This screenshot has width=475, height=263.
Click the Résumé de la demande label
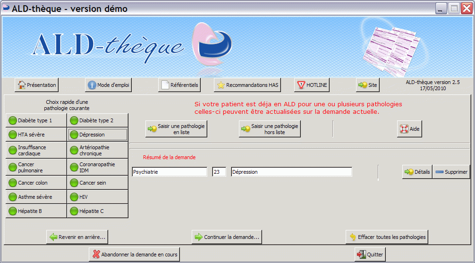pyautogui.click(x=170, y=157)
